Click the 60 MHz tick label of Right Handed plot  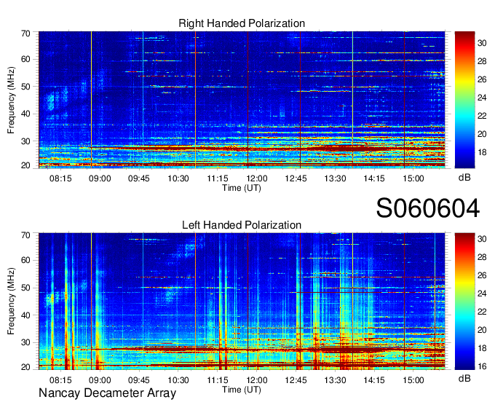(x=26, y=59)
